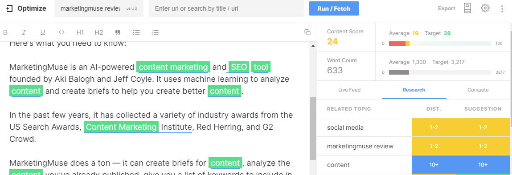Apply H1 heading style
The height and width of the screenshot is (175, 512).
(x=80, y=32)
